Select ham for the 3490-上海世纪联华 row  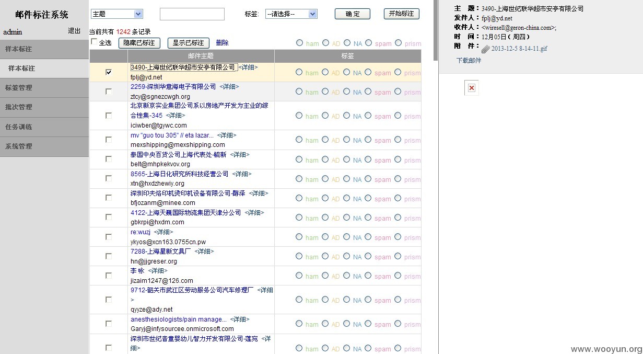pos(299,72)
